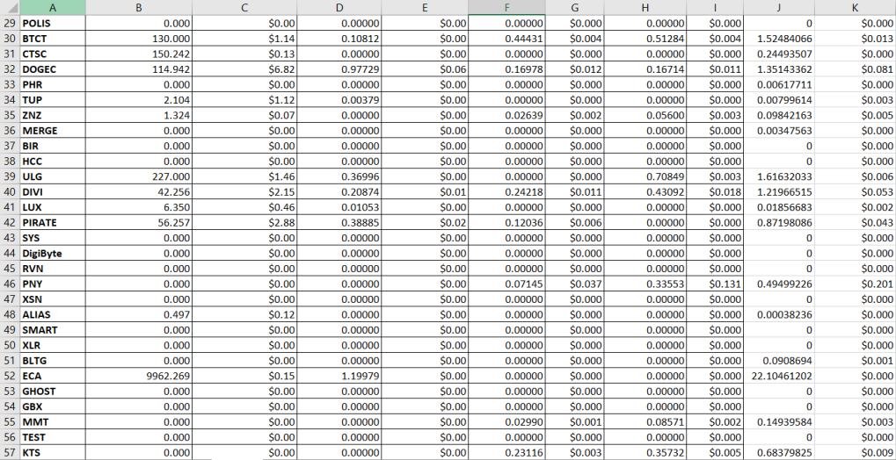Select cell with value $0.081
896x460 pixels.
855,69
